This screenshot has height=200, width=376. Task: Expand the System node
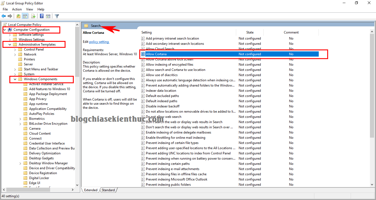(x=15, y=74)
